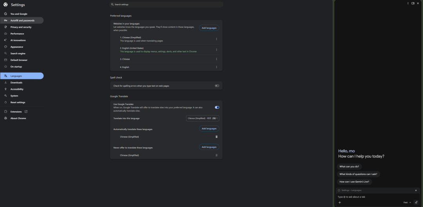Turn off Use Google Translate switch

click(x=217, y=107)
